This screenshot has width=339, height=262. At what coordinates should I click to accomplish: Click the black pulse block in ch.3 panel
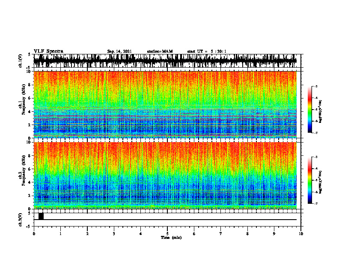(41, 216)
